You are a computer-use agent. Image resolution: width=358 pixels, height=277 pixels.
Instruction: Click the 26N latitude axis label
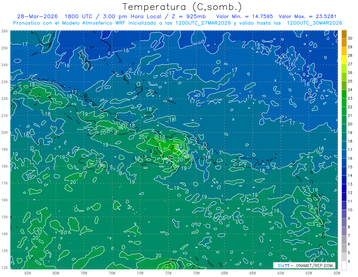point(4,31)
